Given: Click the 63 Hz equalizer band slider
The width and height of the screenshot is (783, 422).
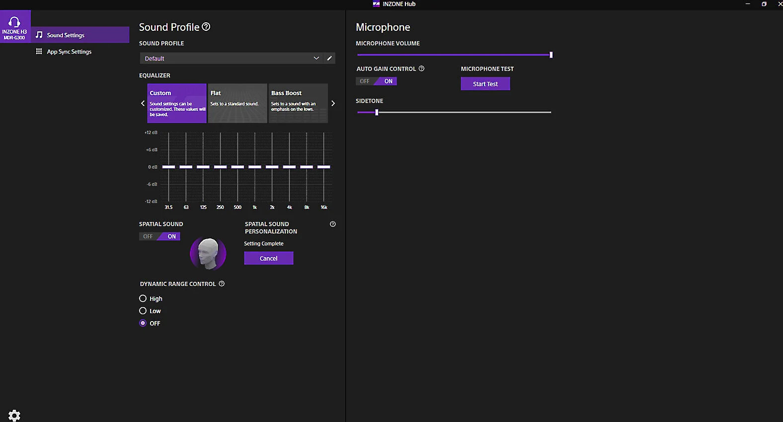Looking at the screenshot, I should pos(186,167).
